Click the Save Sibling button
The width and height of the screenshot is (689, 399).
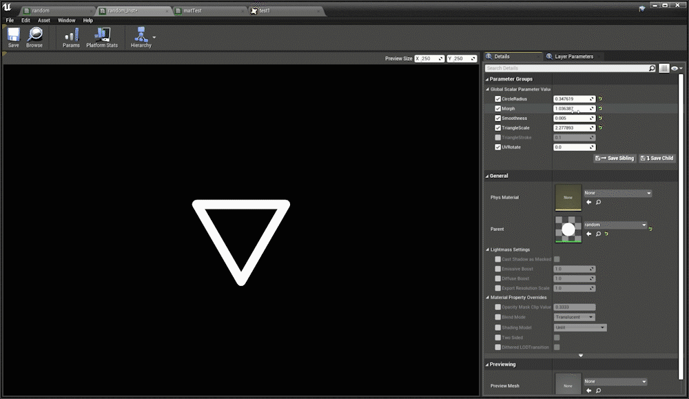pyautogui.click(x=615, y=158)
